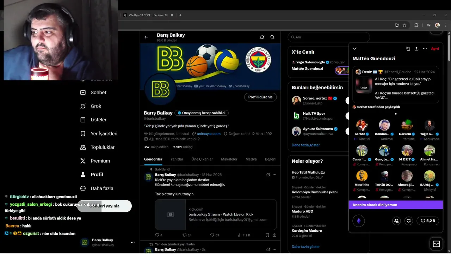Open Yer İşaretleri bookmarks
Viewport: 451px width, 254px height.
[99, 134]
